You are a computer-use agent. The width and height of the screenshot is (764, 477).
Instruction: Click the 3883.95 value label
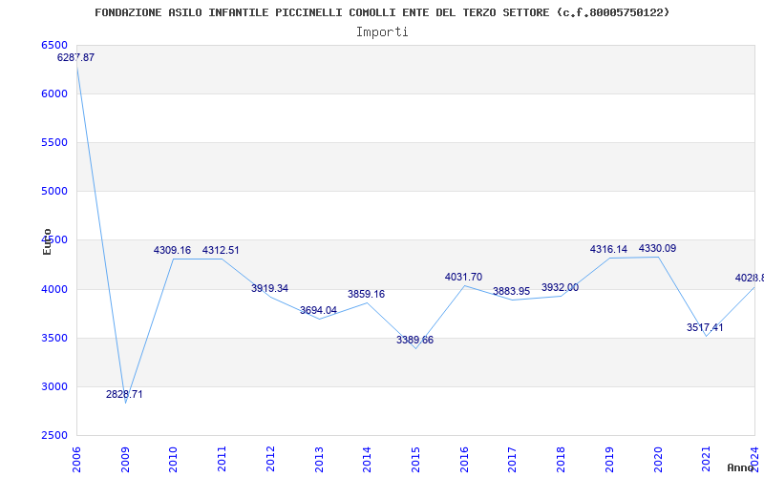[512, 291]
